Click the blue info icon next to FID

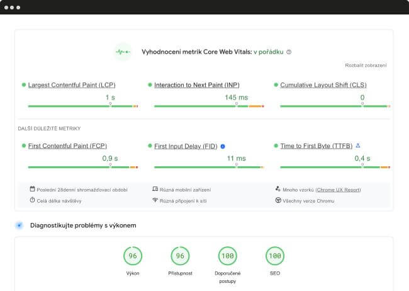[223, 146]
